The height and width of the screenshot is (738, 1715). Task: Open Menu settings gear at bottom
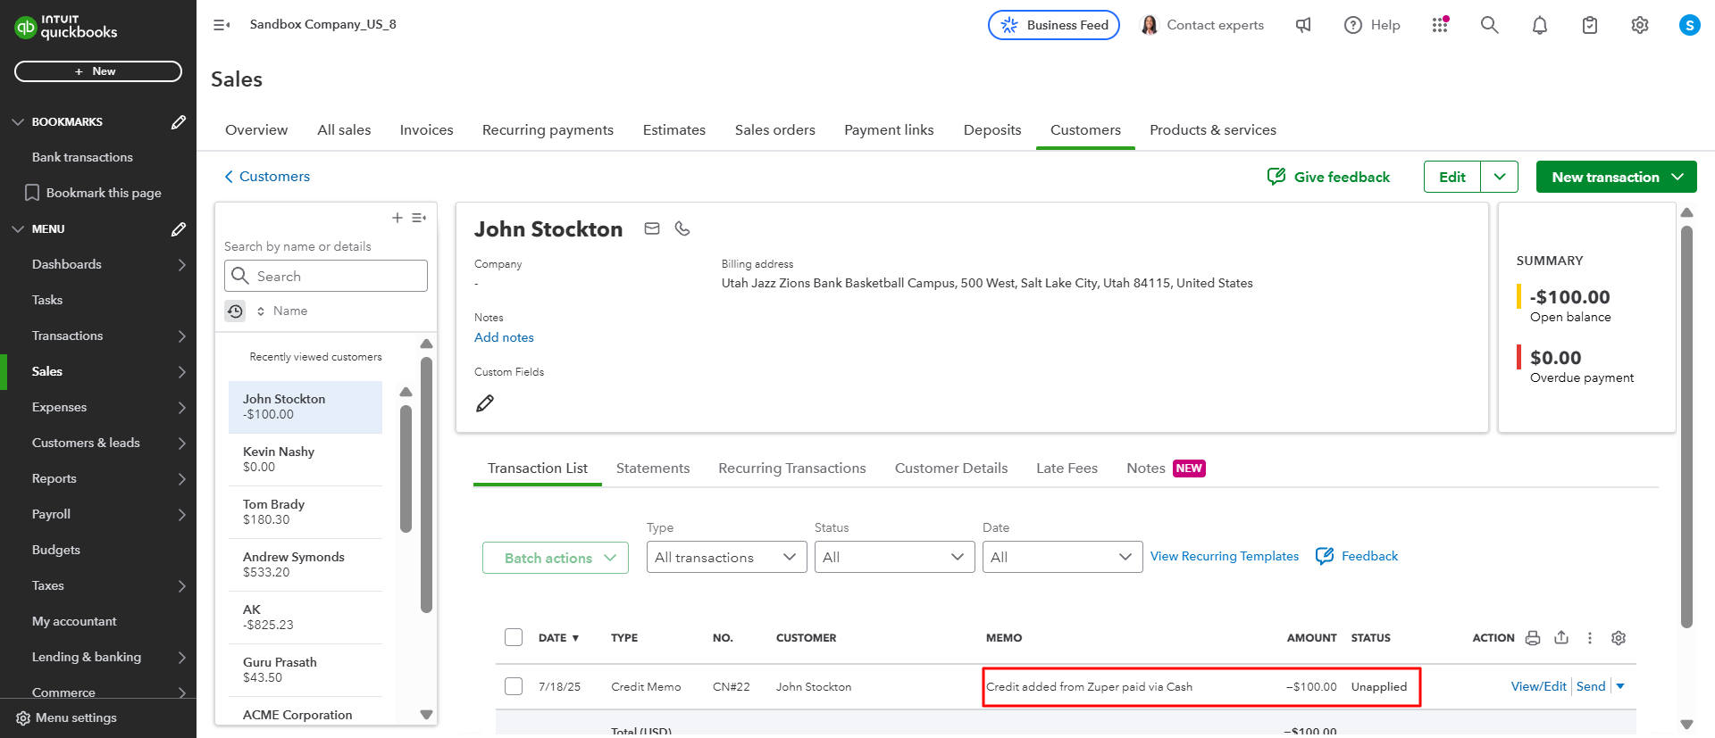pyautogui.click(x=23, y=717)
